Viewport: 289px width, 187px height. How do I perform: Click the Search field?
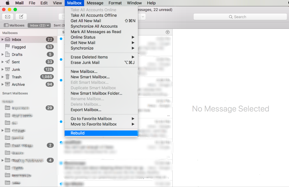[x=240, y=17]
